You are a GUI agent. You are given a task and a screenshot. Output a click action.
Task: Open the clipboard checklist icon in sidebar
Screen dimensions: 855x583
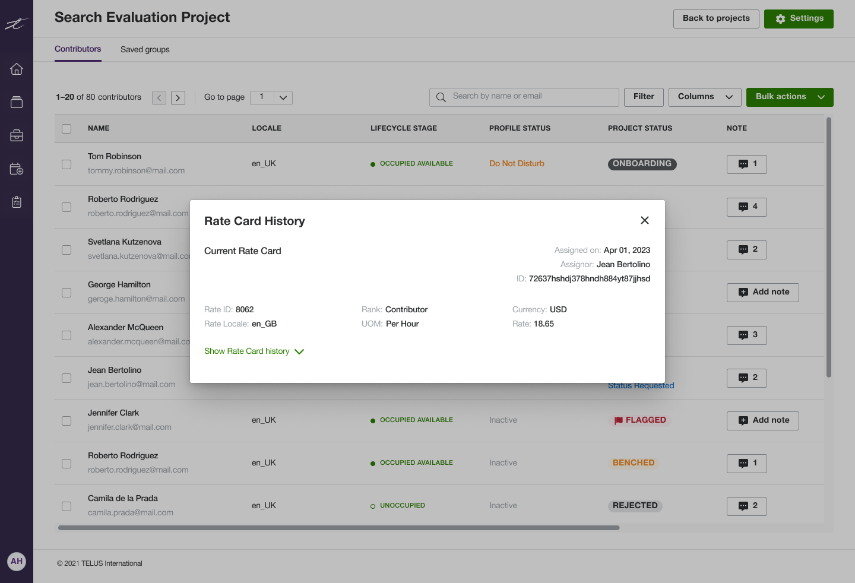[x=16, y=202]
